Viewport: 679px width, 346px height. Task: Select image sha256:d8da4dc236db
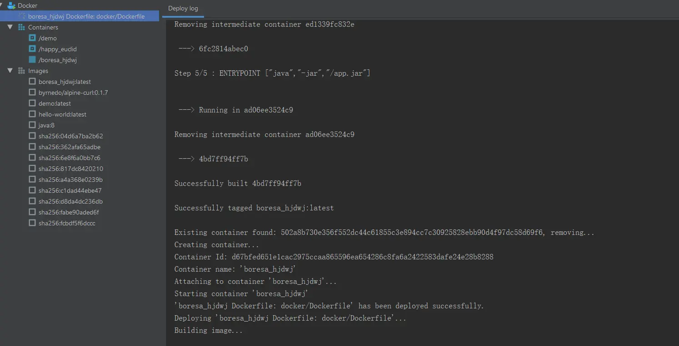pyautogui.click(x=71, y=201)
